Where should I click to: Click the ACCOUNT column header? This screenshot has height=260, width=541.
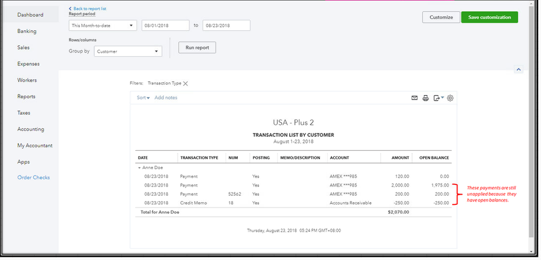(340, 158)
